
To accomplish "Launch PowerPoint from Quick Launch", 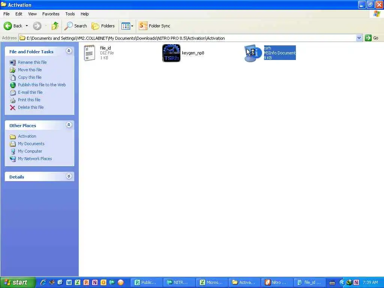I will point(86,282).
